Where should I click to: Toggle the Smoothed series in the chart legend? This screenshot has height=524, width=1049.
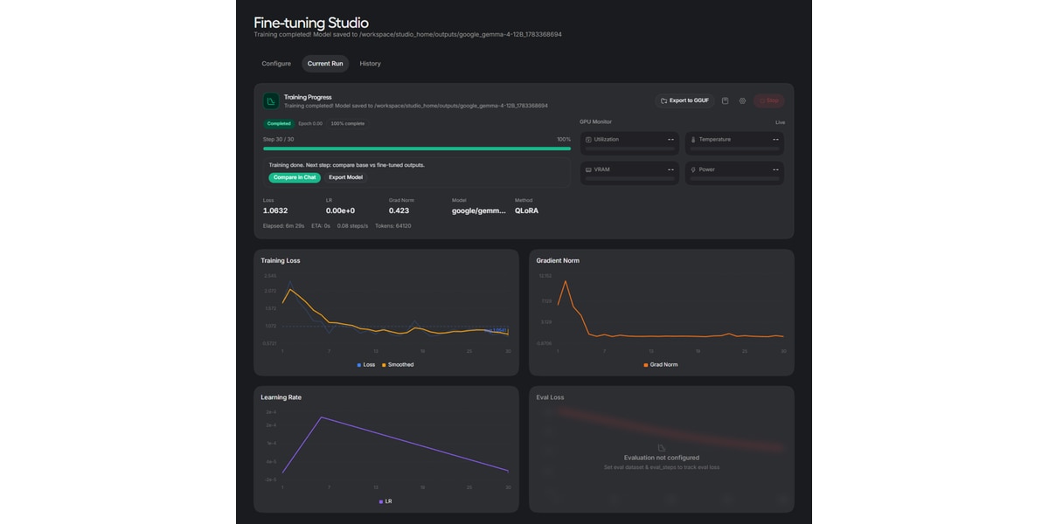pos(398,364)
